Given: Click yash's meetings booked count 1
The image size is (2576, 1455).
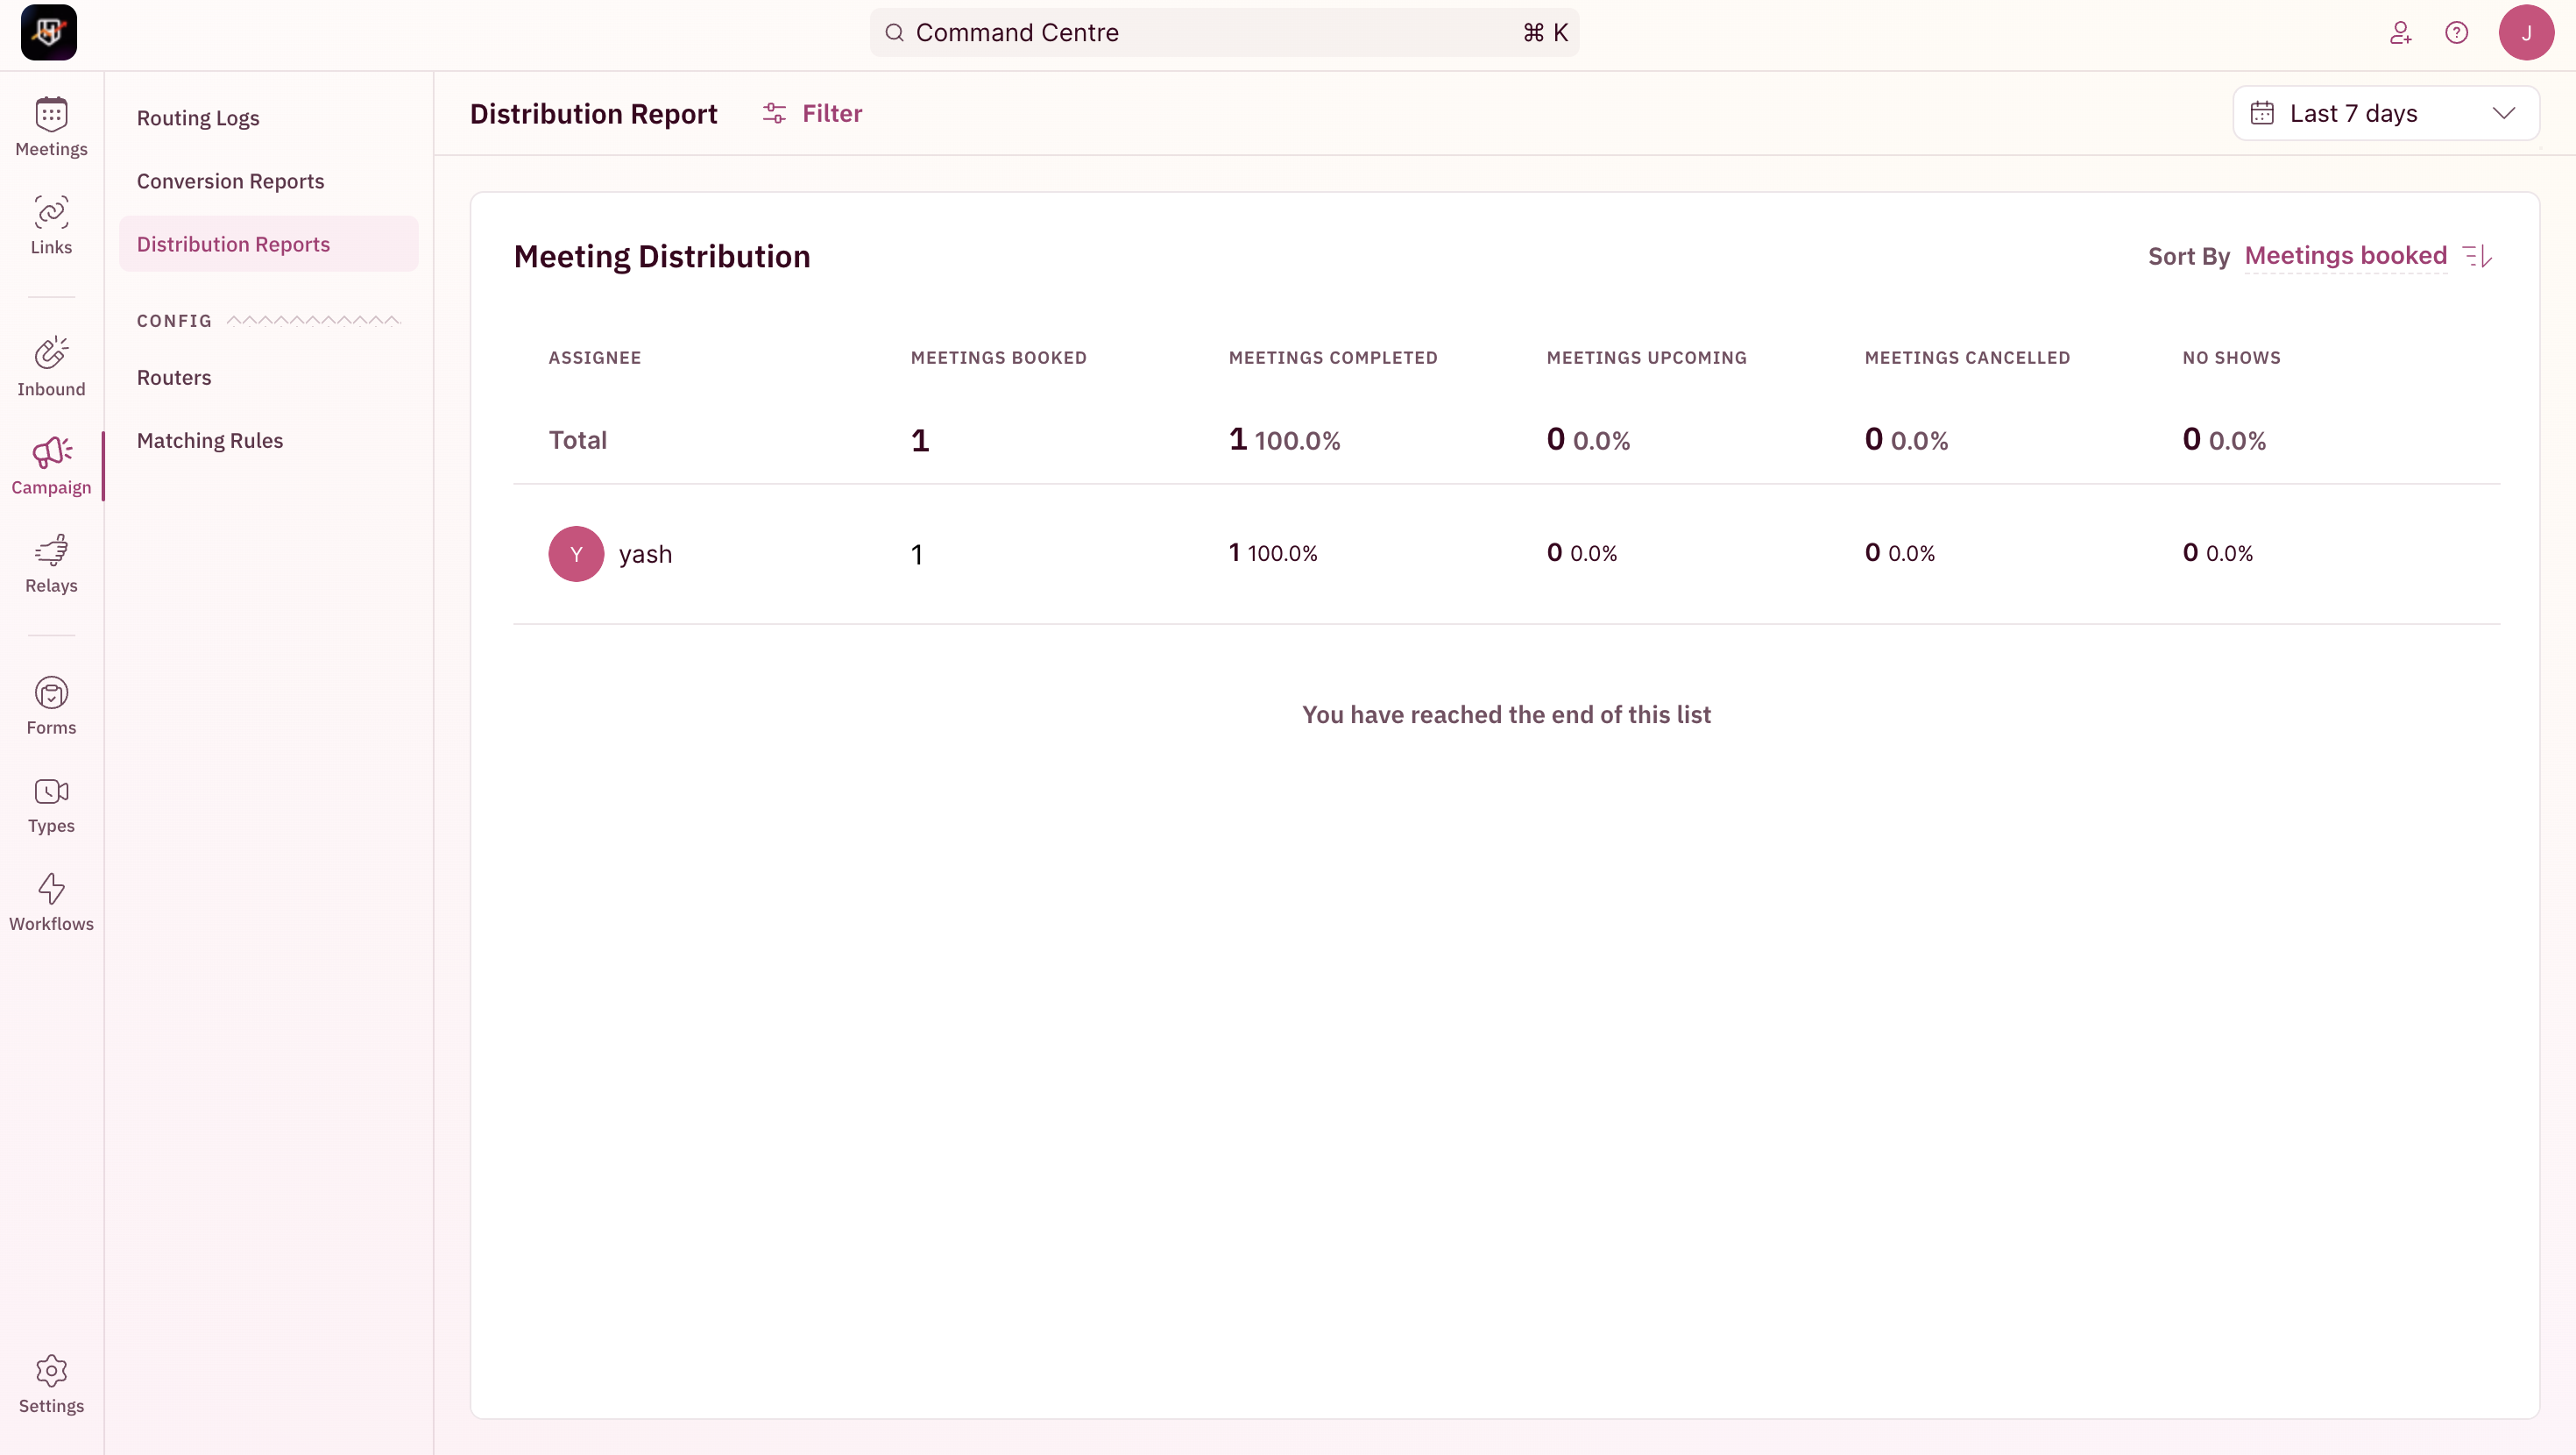Looking at the screenshot, I should coord(917,556).
